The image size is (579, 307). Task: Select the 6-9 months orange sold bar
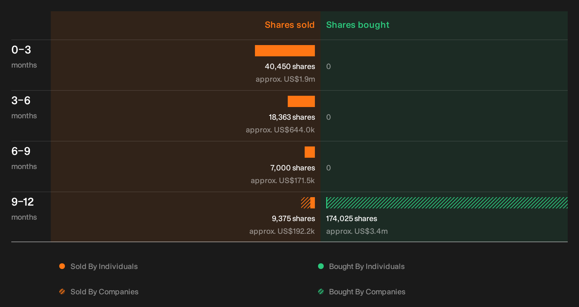310,152
